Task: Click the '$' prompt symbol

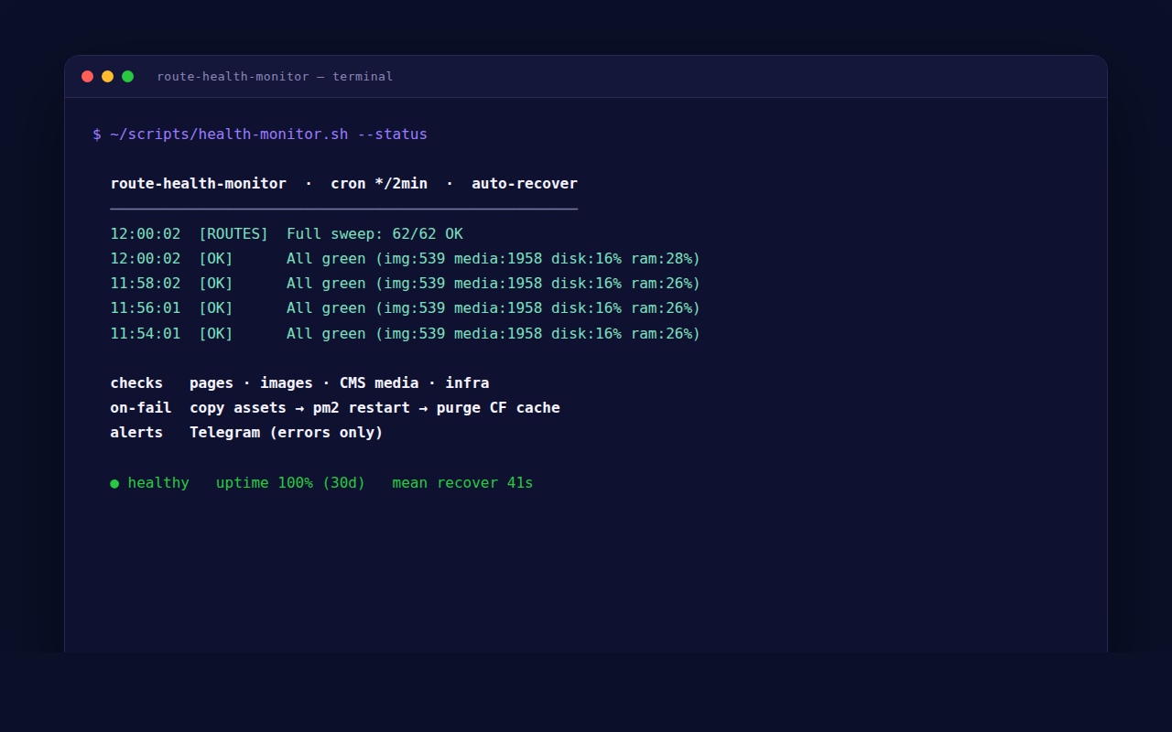Action: 97,135
